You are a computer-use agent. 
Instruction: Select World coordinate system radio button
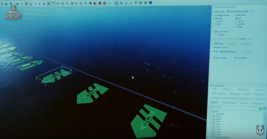[216, 18]
